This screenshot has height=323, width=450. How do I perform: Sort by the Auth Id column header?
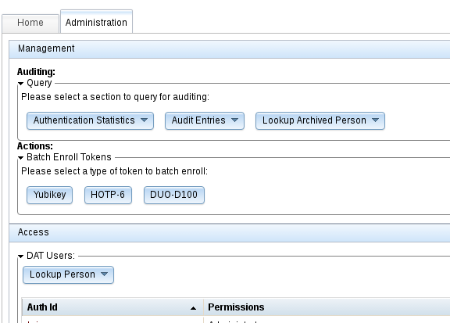pos(112,307)
